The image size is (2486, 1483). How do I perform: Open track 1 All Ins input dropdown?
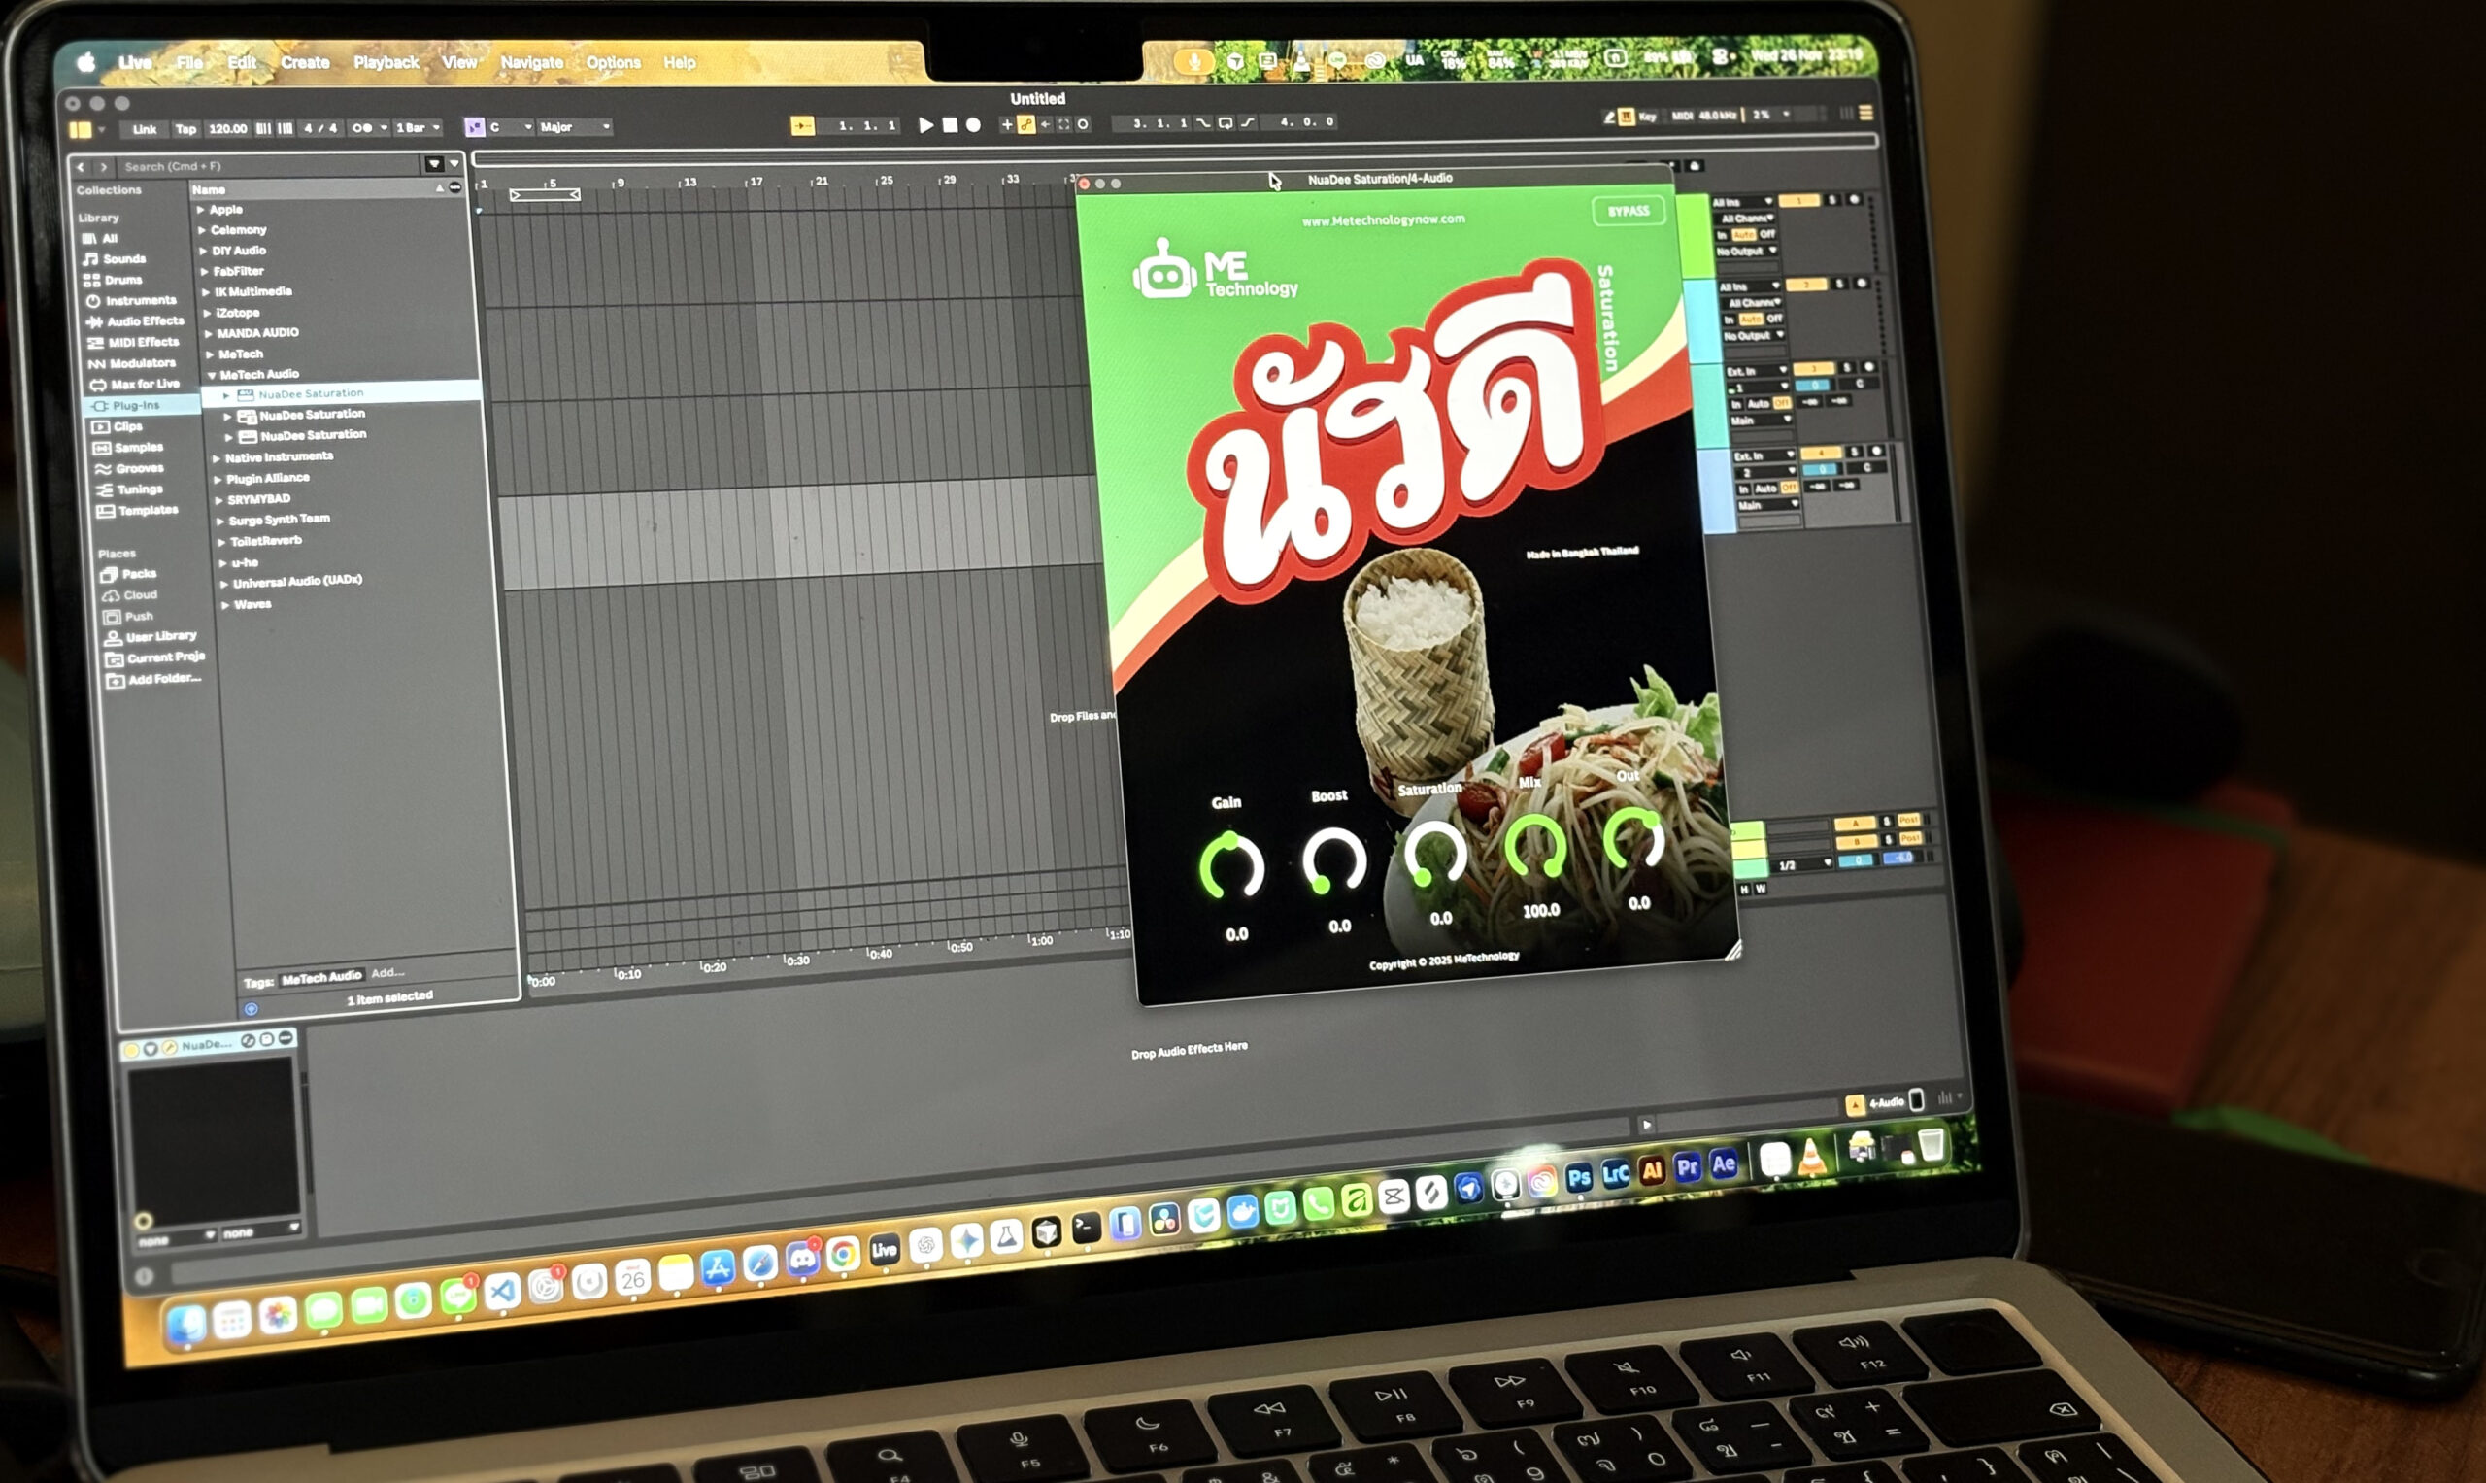coord(1743,202)
